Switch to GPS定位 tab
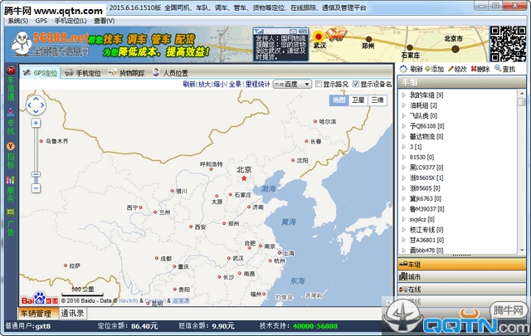 point(40,73)
